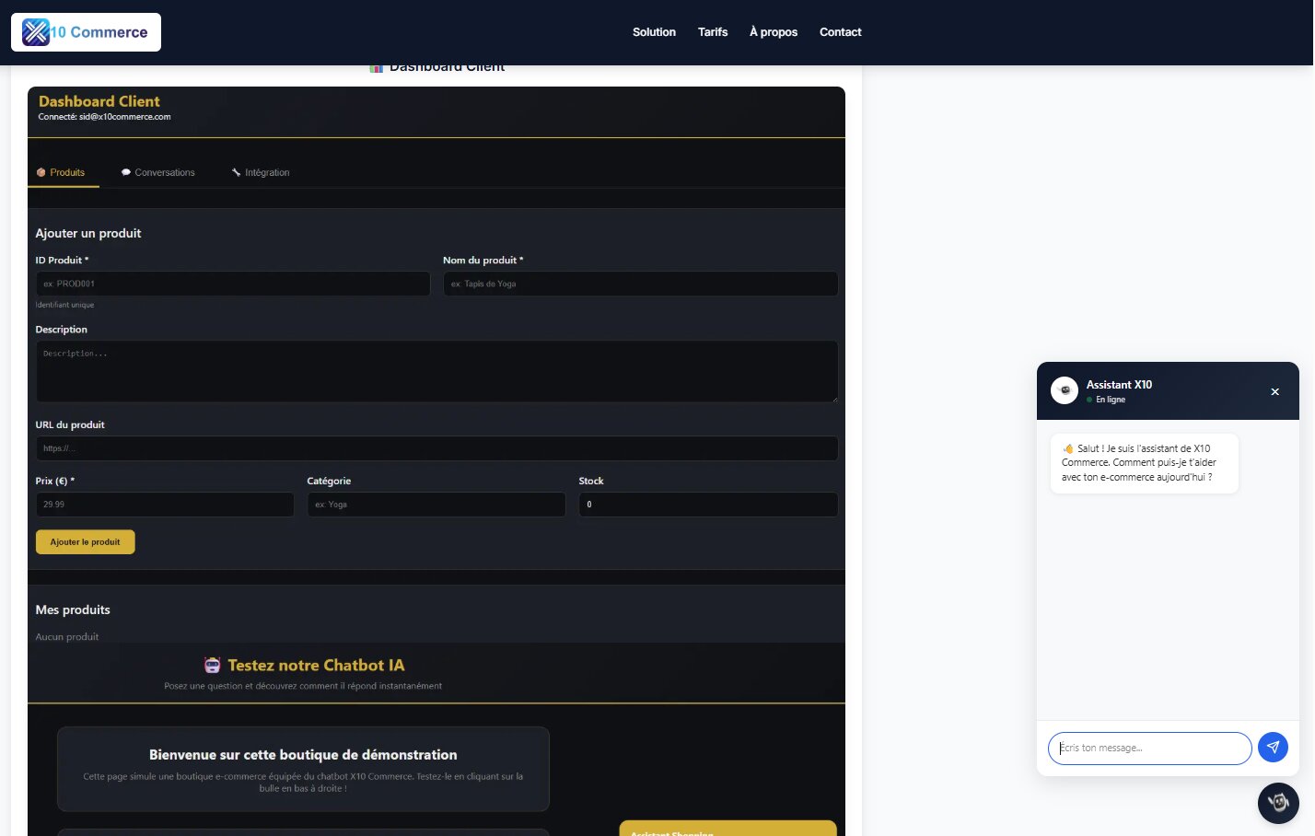Click the chat message input field

pos(1149,749)
